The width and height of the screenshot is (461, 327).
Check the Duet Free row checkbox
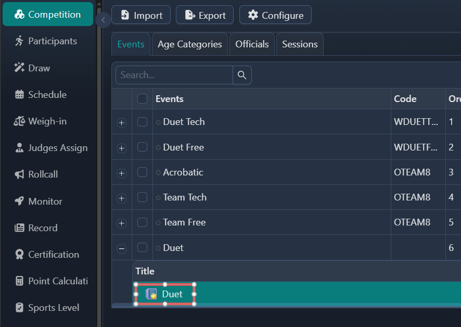142,147
